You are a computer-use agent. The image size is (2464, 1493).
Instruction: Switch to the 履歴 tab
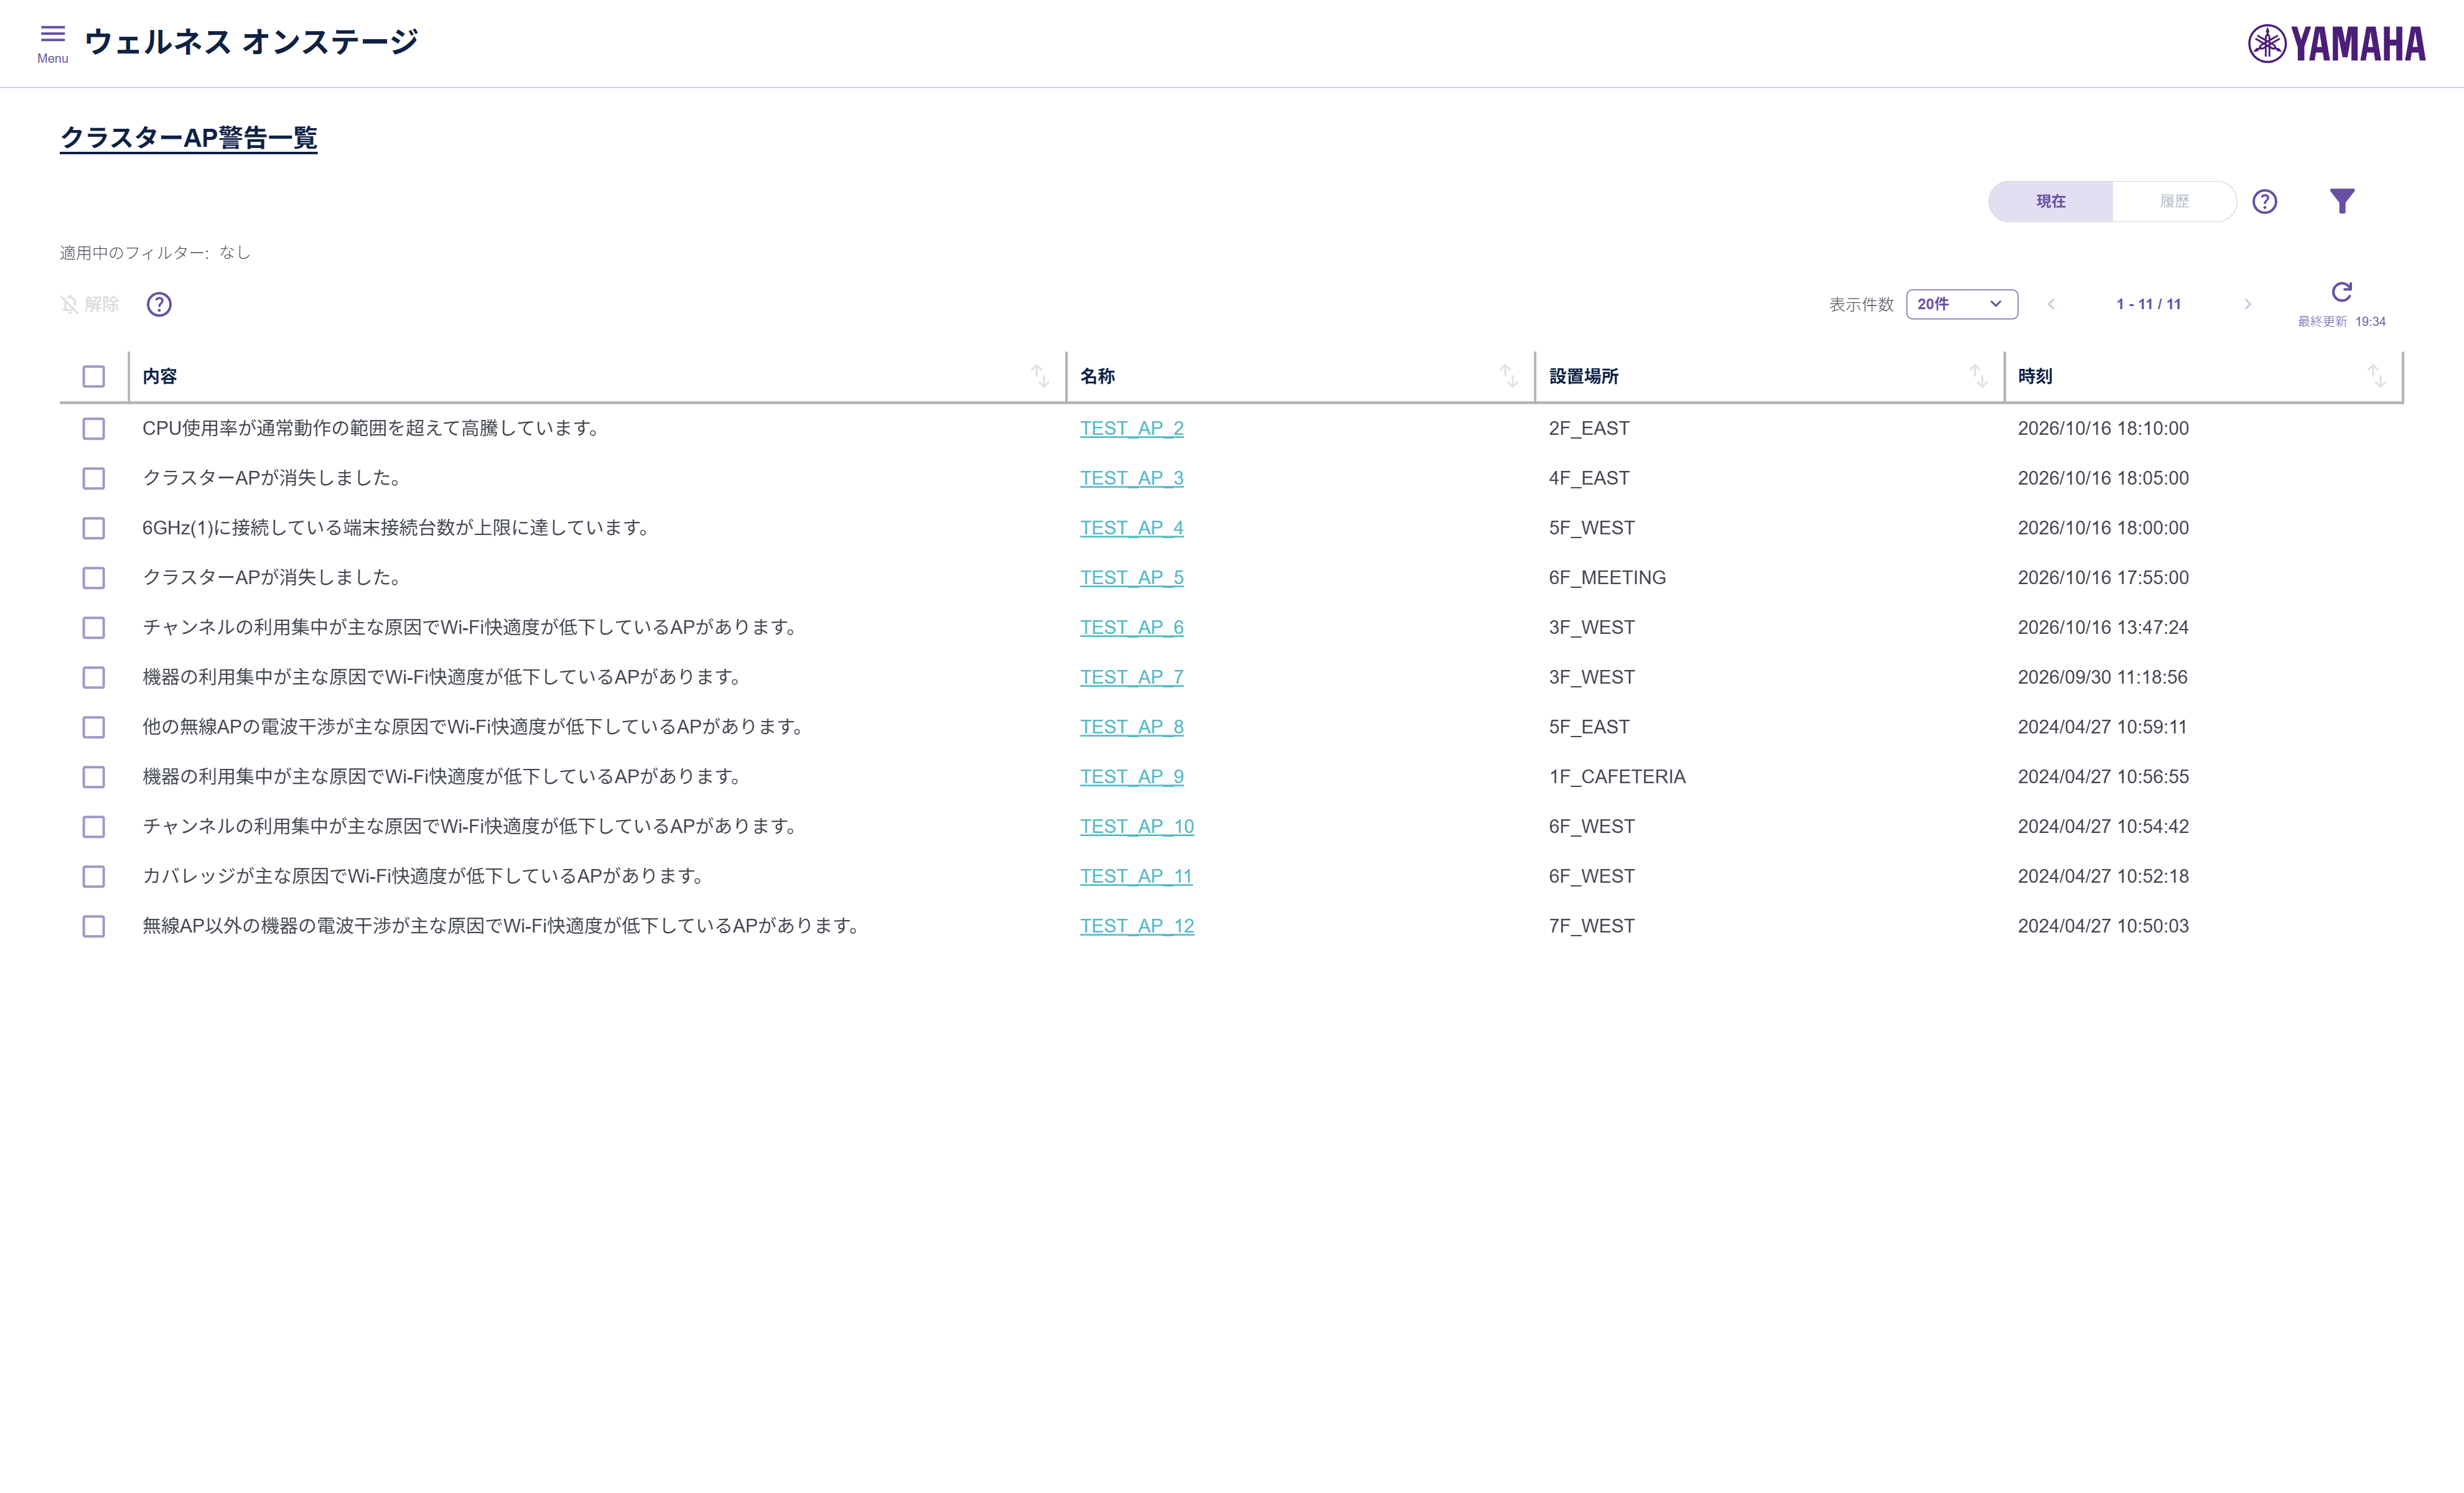(x=2174, y=201)
